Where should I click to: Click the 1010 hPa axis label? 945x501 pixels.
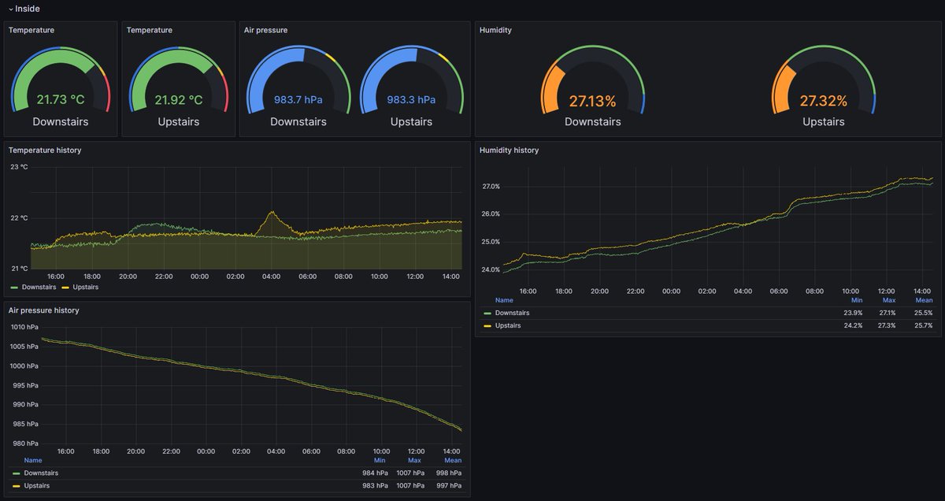click(24, 327)
